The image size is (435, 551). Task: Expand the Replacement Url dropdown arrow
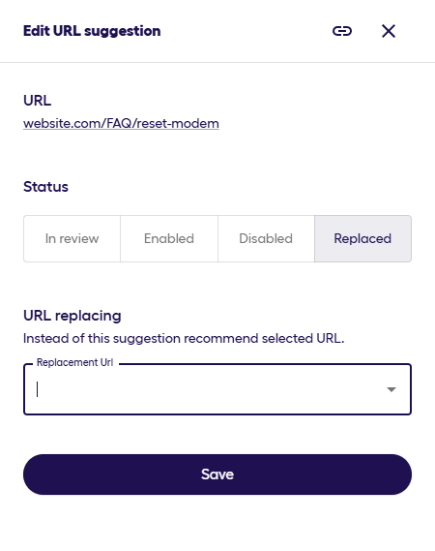point(391,389)
